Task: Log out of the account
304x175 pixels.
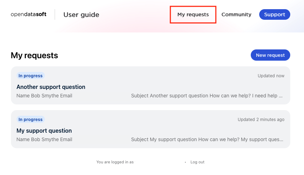Action: pyautogui.click(x=197, y=162)
